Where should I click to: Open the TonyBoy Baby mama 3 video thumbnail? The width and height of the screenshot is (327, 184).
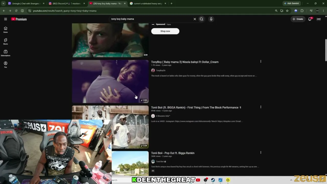pyautogui.click(x=110, y=81)
